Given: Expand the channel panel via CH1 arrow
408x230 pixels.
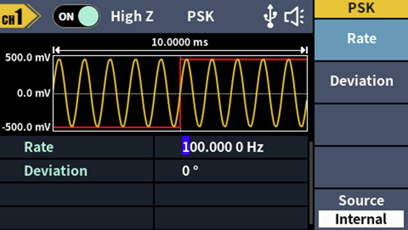Looking at the screenshot, I should [x=34, y=16].
